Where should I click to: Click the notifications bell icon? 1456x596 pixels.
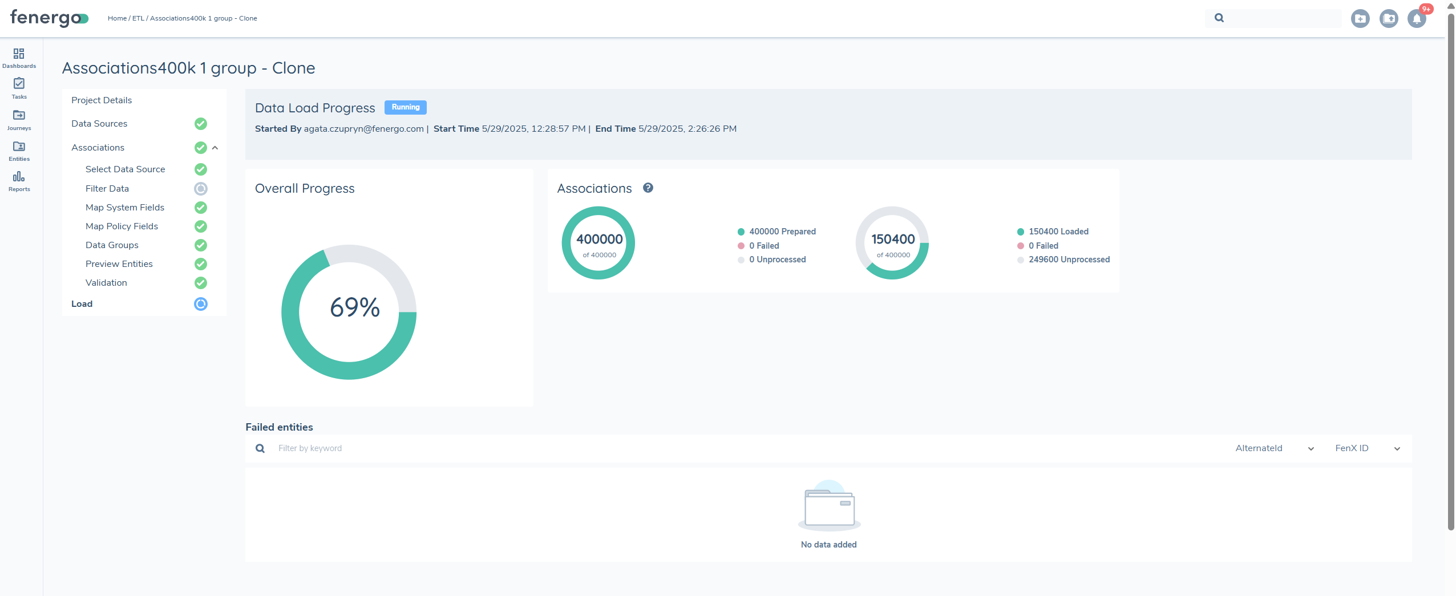1417,19
